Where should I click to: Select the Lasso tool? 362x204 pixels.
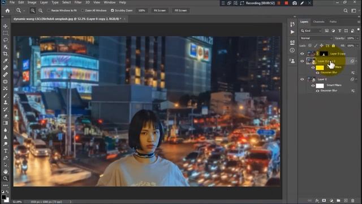click(x=5, y=40)
